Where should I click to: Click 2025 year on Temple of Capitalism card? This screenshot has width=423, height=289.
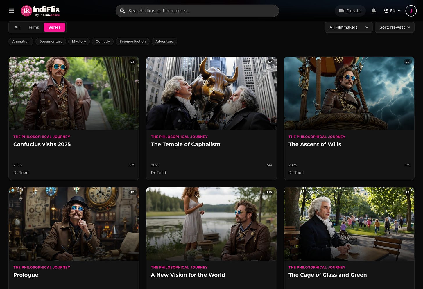pyautogui.click(x=155, y=165)
